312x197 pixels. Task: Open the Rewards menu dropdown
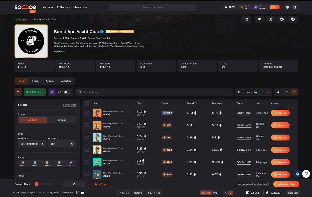[81, 7]
